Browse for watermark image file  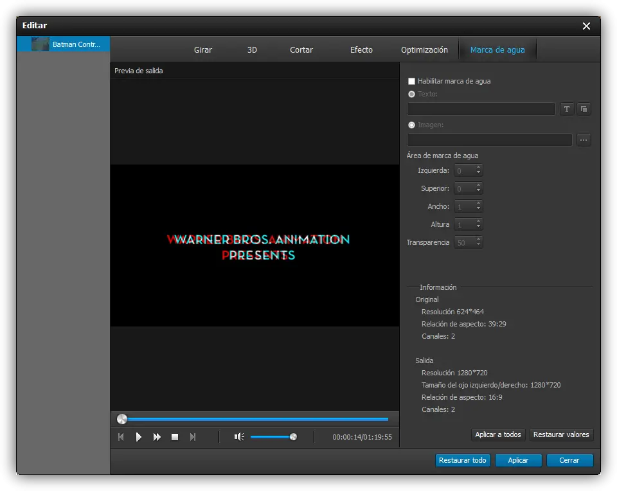584,139
